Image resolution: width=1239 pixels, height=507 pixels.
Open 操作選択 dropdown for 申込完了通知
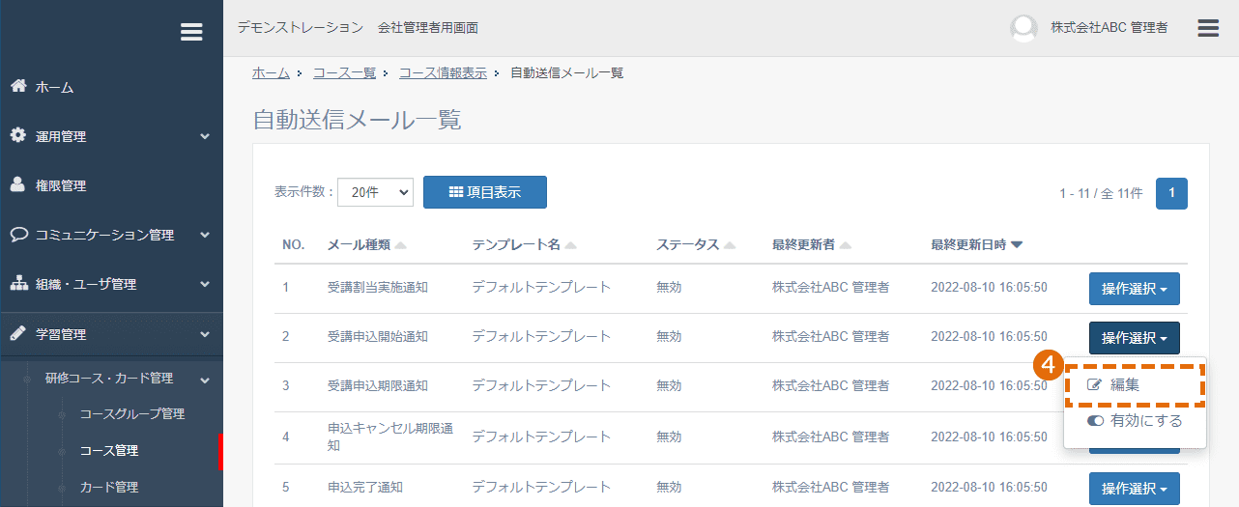click(x=1134, y=489)
